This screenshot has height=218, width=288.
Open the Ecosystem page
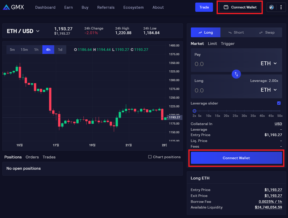point(134,7)
